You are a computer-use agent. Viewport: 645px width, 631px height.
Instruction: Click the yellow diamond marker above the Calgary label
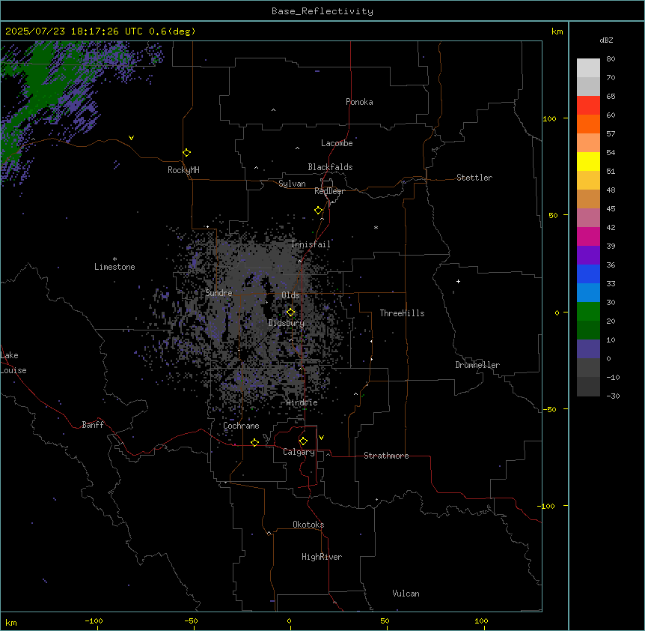(x=303, y=441)
